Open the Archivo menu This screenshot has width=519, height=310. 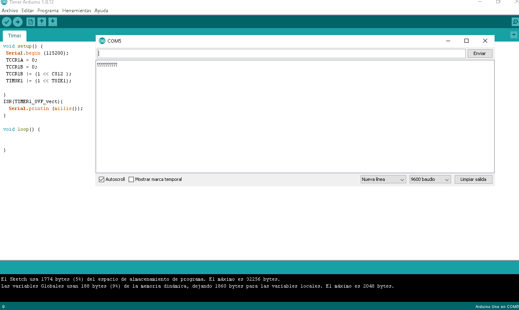tap(10, 11)
